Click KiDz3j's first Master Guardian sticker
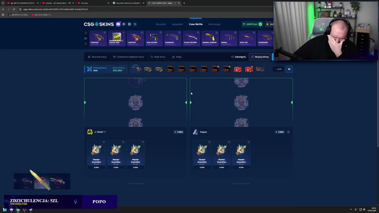 click(96, 155)
